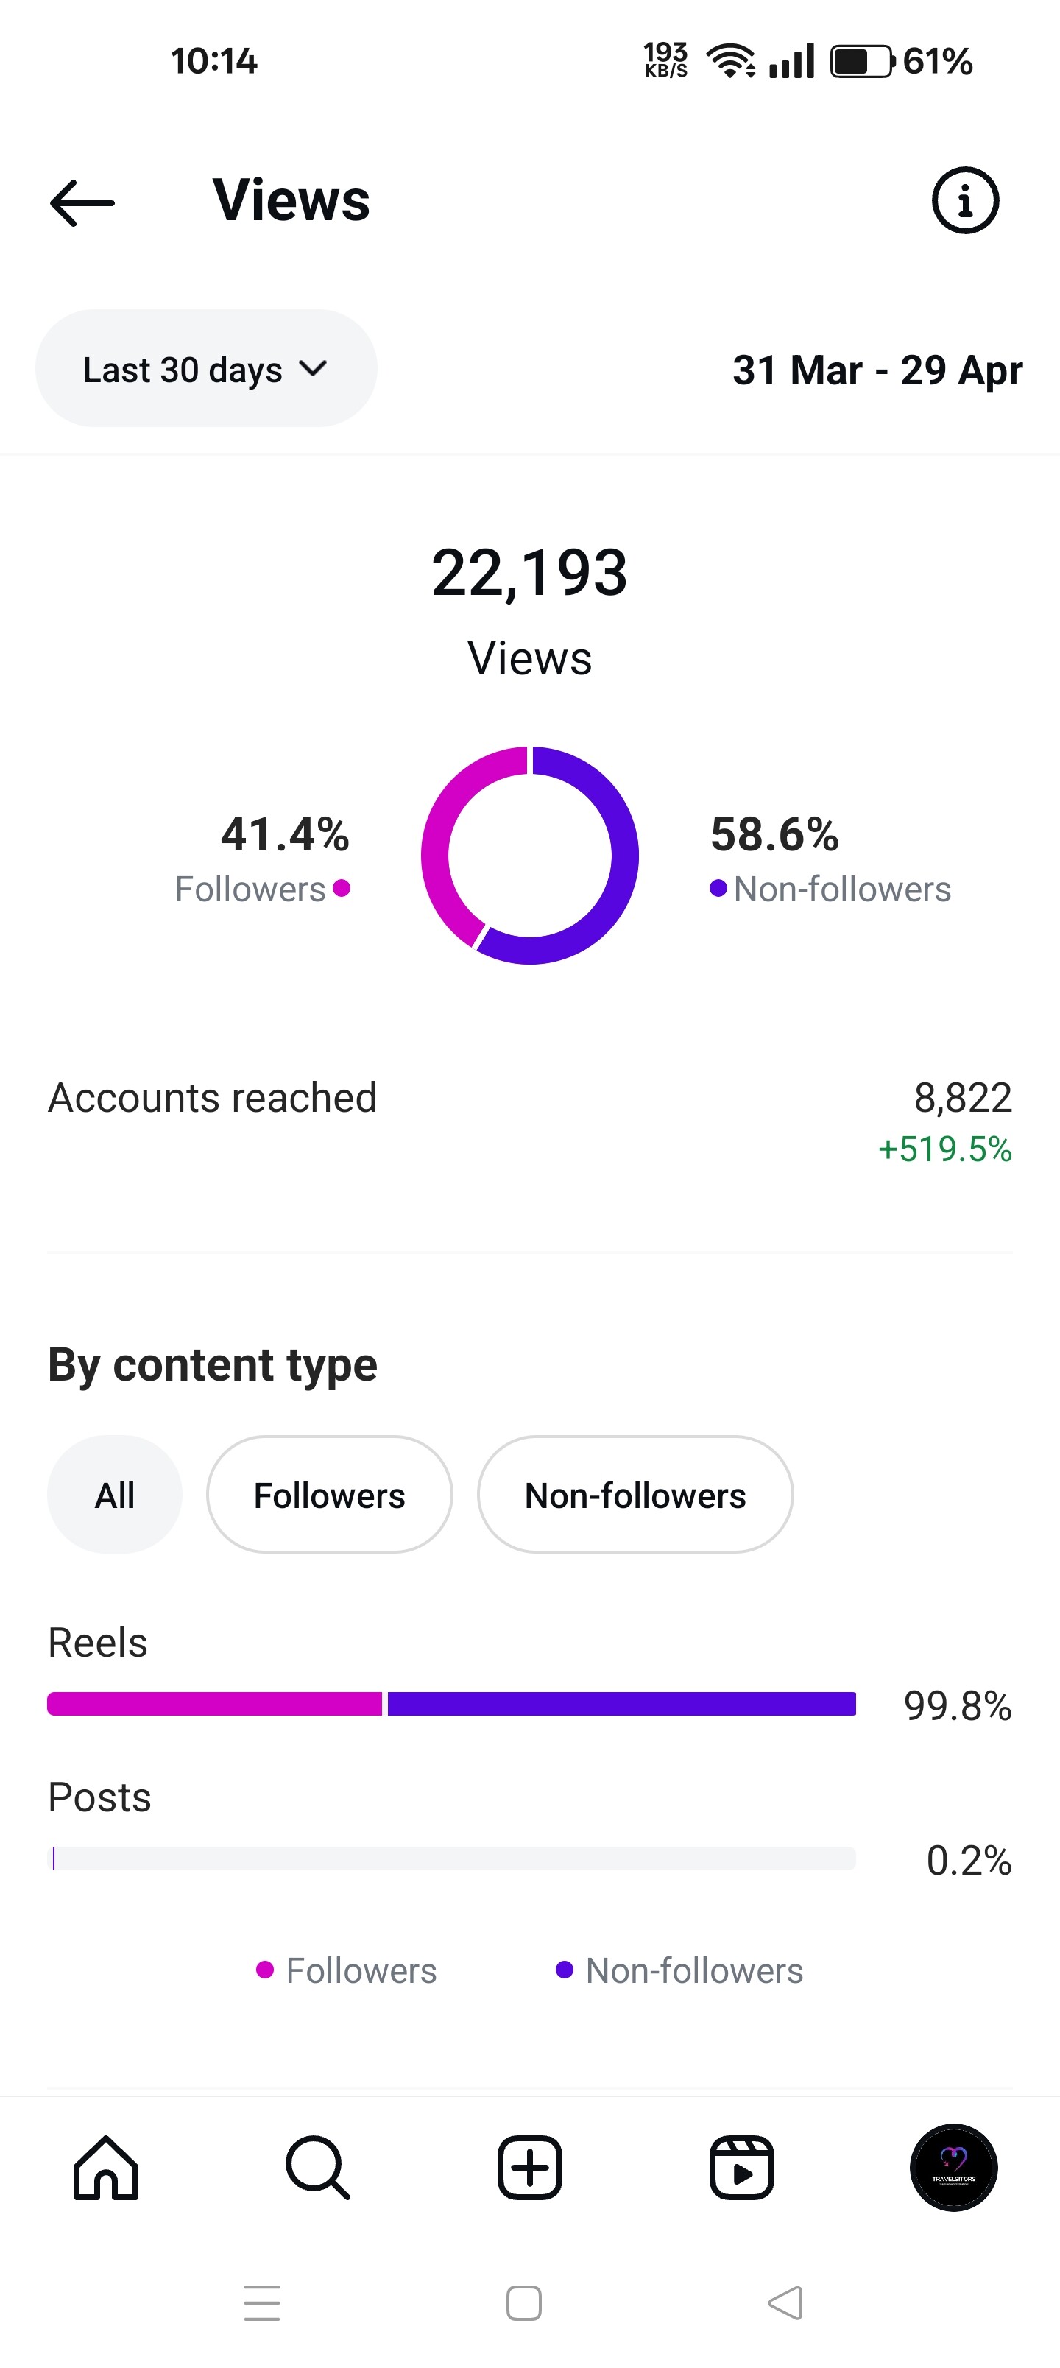
Task: Tap the create new post plus icon
Action: click(x=529, y=2168)
